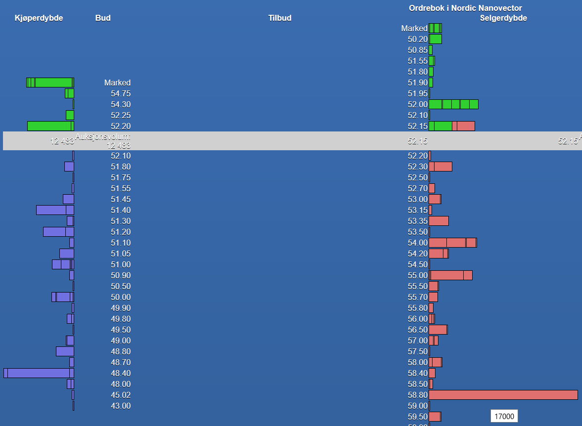Select the 59.00 ask price

[418, 406]
